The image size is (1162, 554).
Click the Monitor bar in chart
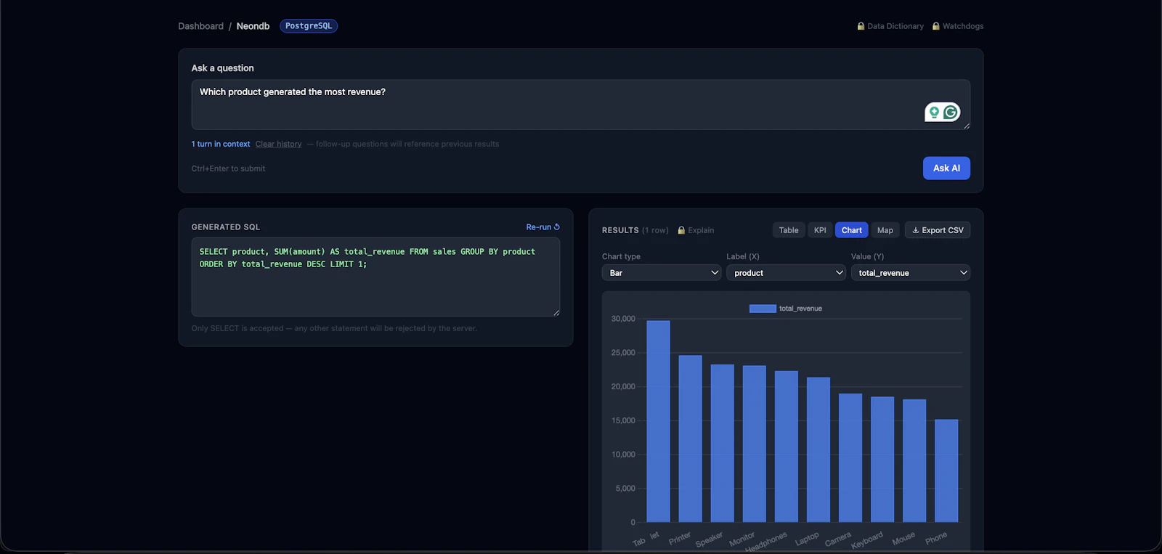coord(755,444)
